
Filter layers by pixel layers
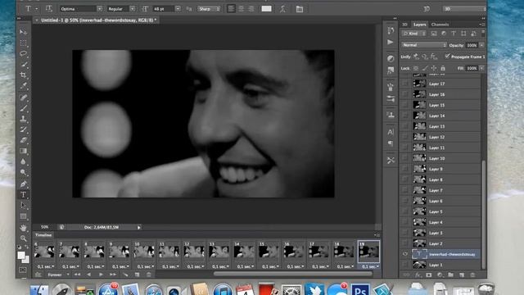(x=434, y=34)
